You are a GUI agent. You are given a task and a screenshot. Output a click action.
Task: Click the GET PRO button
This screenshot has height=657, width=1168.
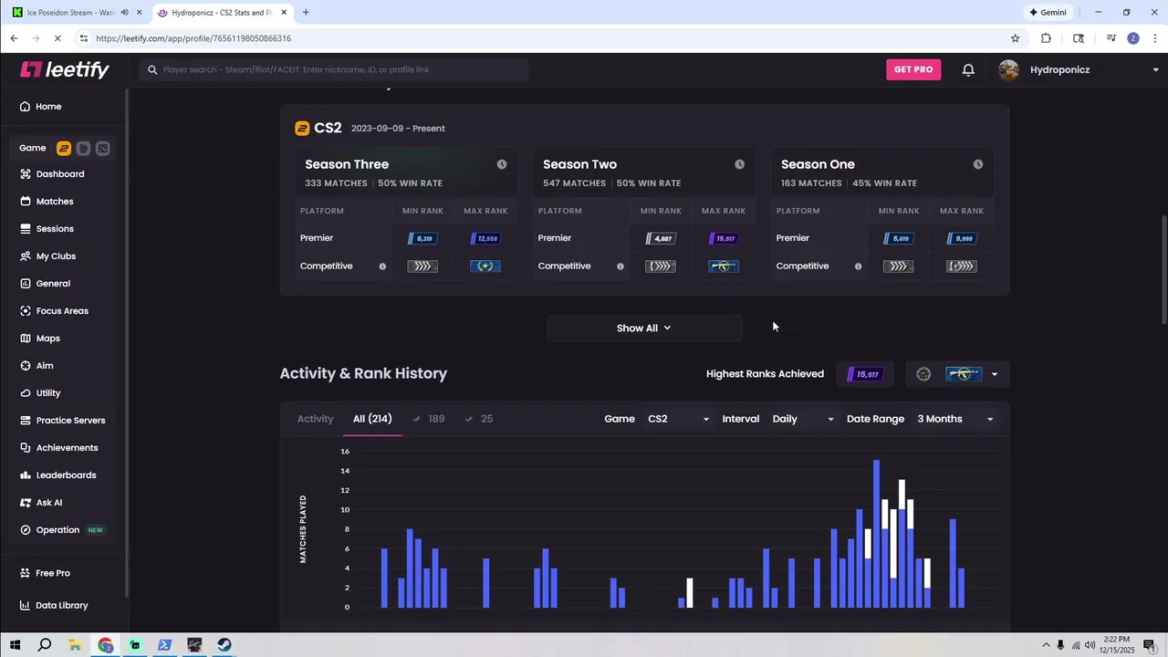[x=913, y=69]
